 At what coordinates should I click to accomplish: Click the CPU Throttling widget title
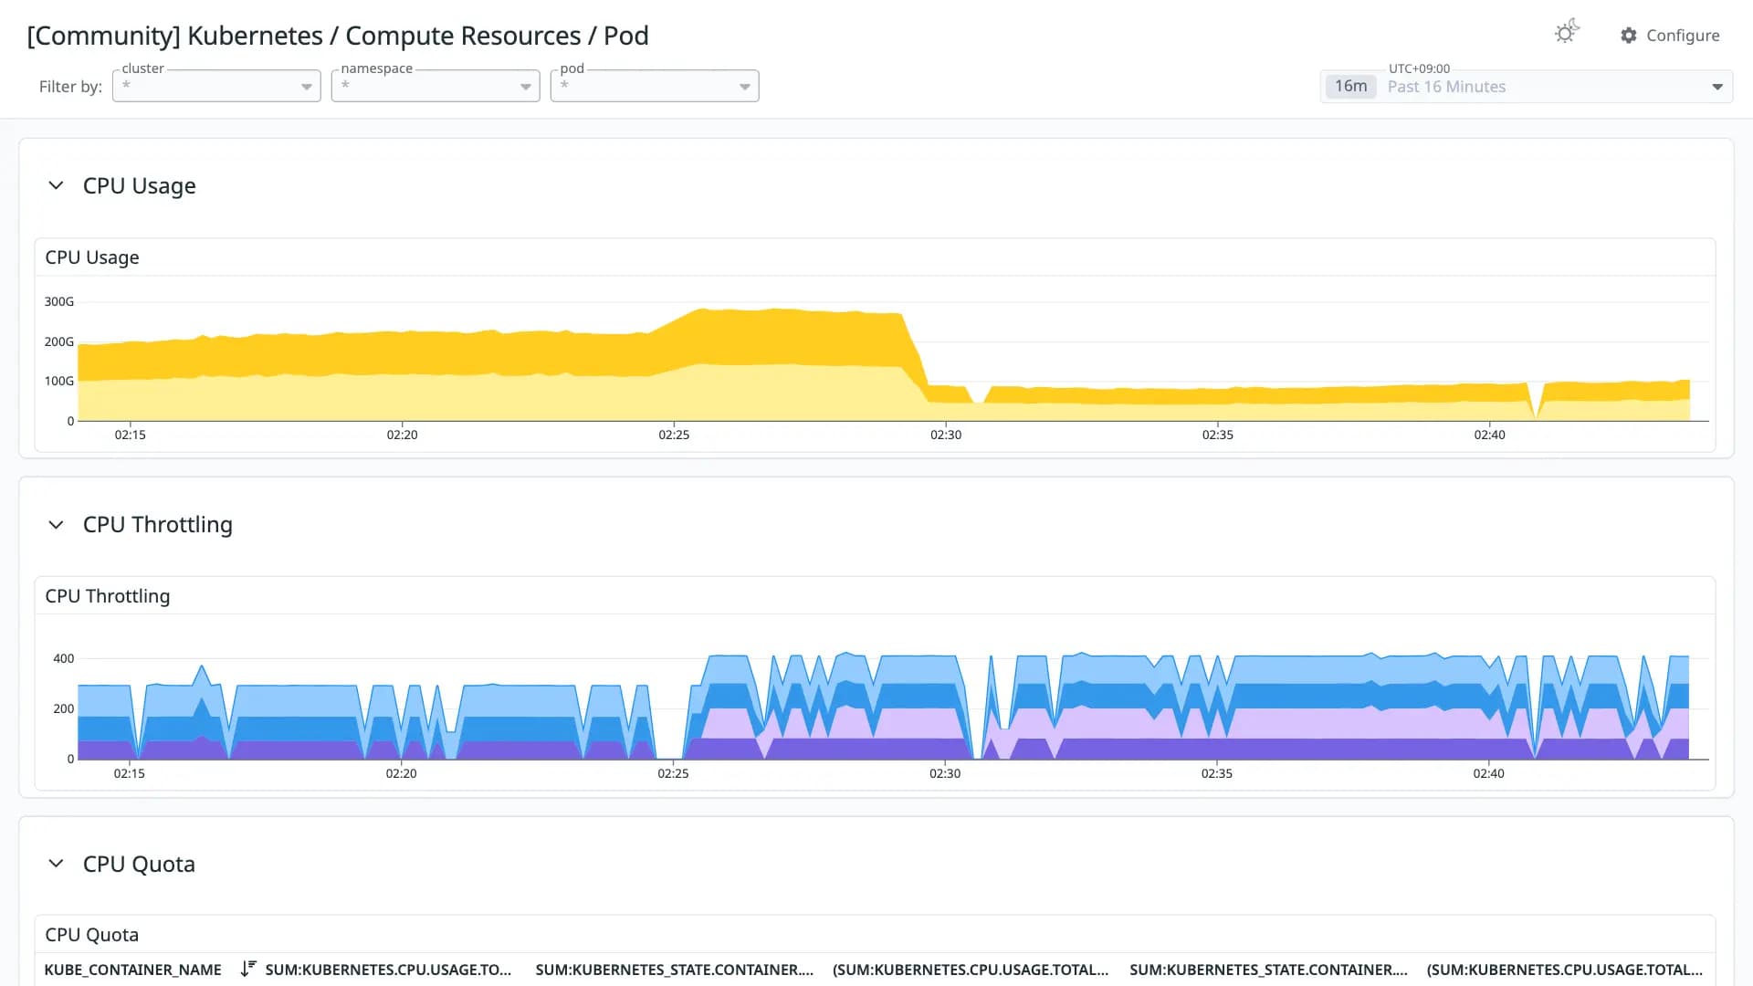pyautogui.click(x=108, y=596)
